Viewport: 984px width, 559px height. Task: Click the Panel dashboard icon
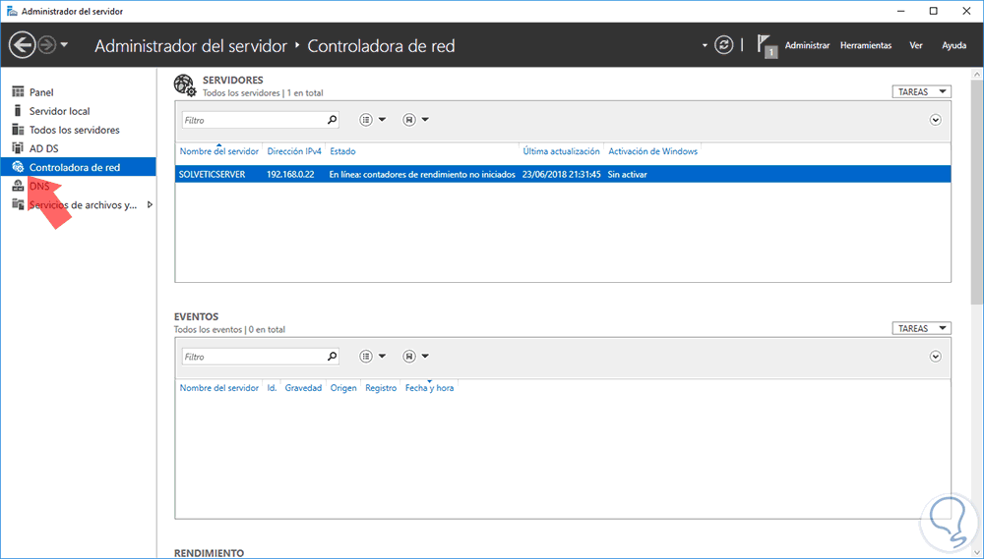[x=18, y=91]
